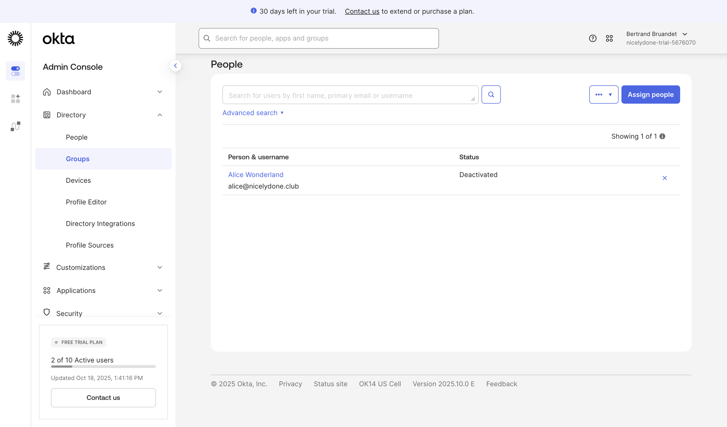Click the Customizations sliders icon

pos(47,266)
